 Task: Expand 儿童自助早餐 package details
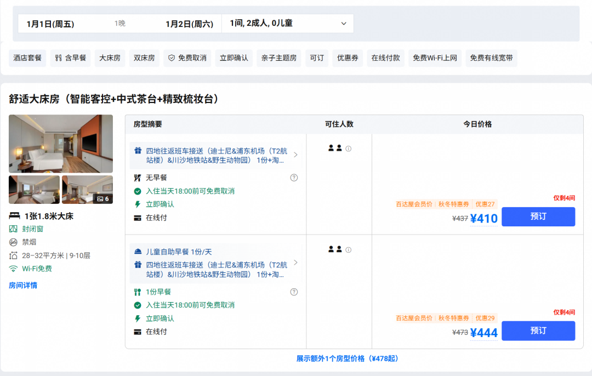(295, 263)
